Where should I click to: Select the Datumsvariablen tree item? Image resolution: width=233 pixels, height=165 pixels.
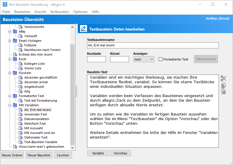[x=36, y=119]
